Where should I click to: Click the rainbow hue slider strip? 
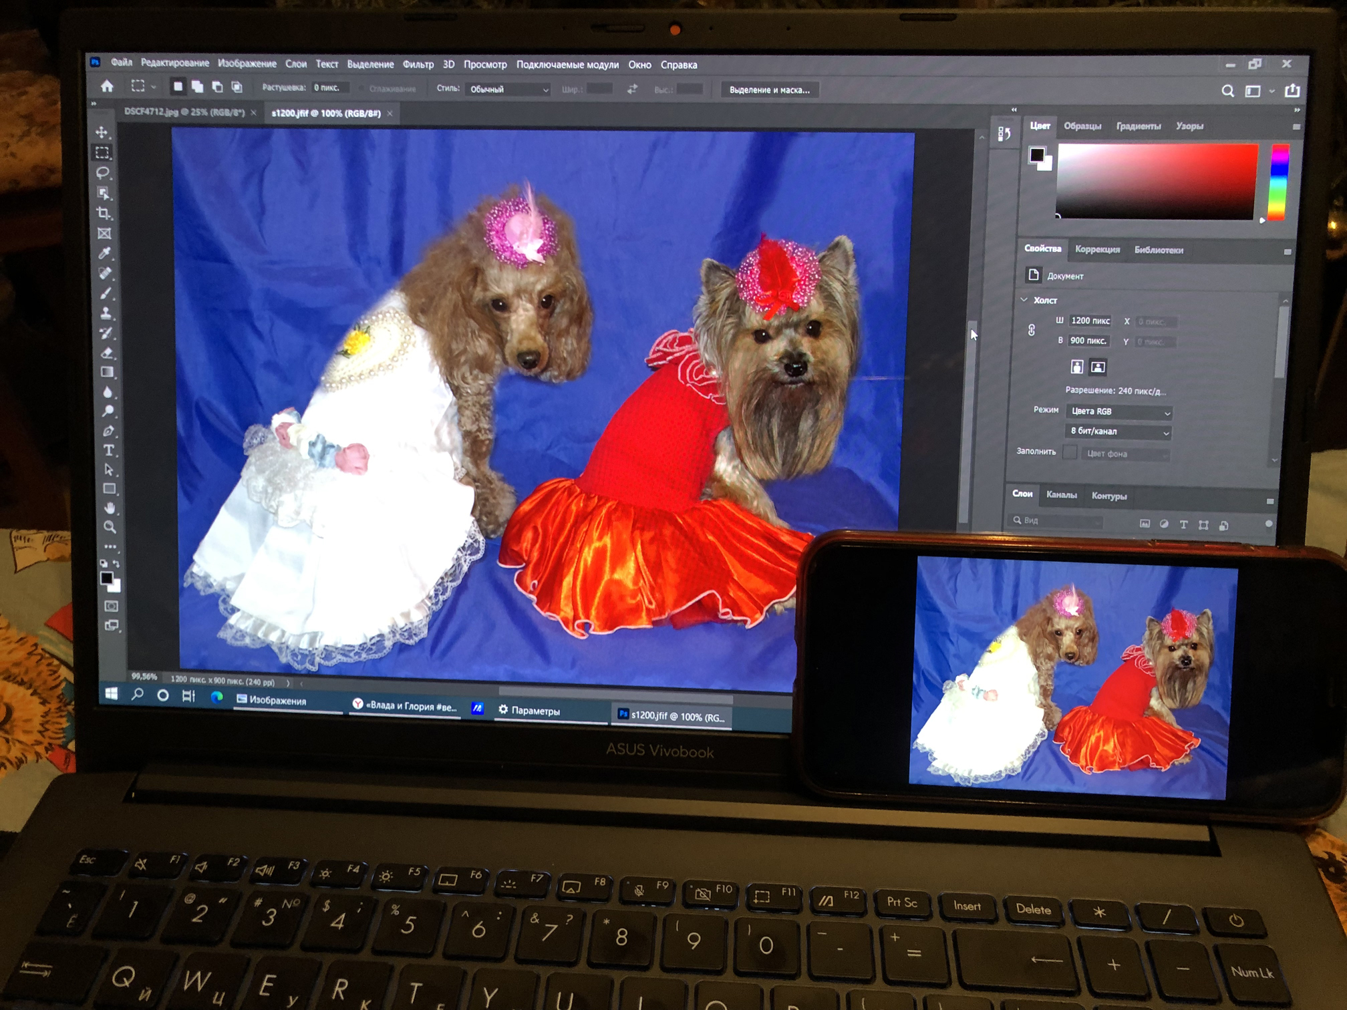[1278, 182]
